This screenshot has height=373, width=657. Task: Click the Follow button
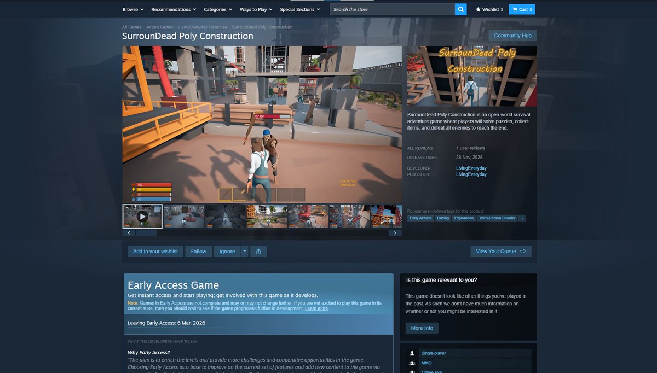[x=199, y=252]
